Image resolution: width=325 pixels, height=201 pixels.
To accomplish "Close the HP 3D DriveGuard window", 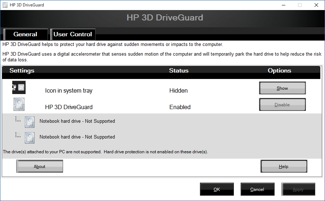I will point(316,5).
